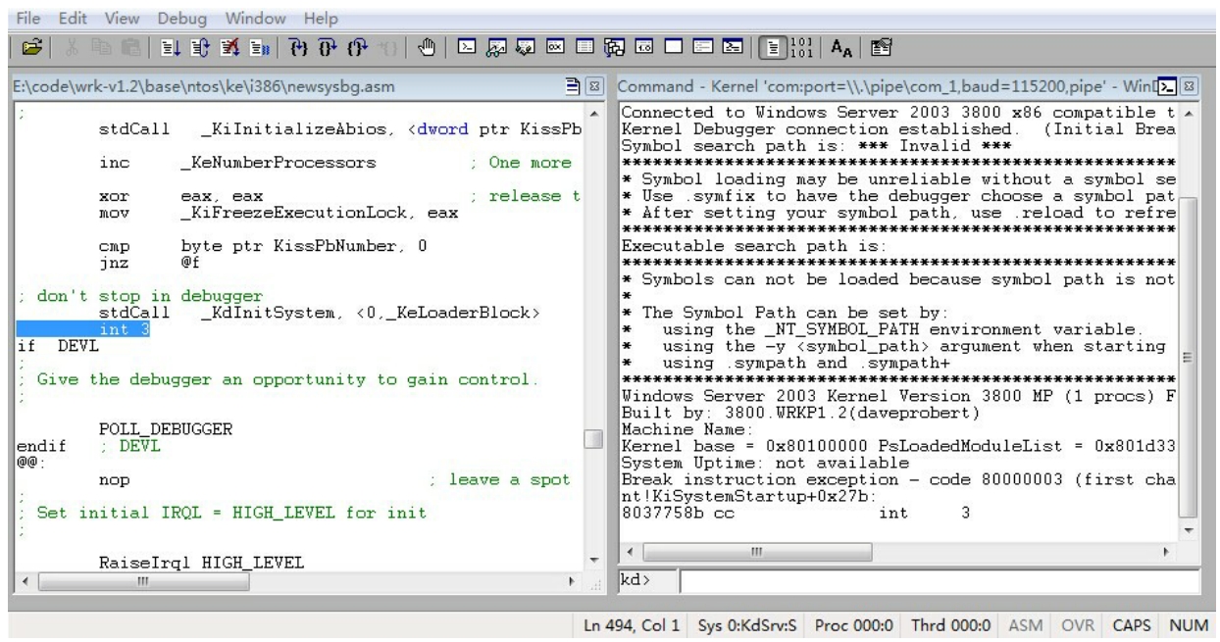The height and width of the screenshot is (642, 1220).
Task: Focus the kd> command input field
Action: (x=939, y=581)
